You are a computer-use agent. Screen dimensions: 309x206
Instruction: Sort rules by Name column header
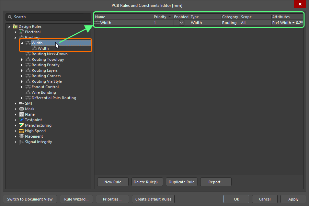(124, 17)
